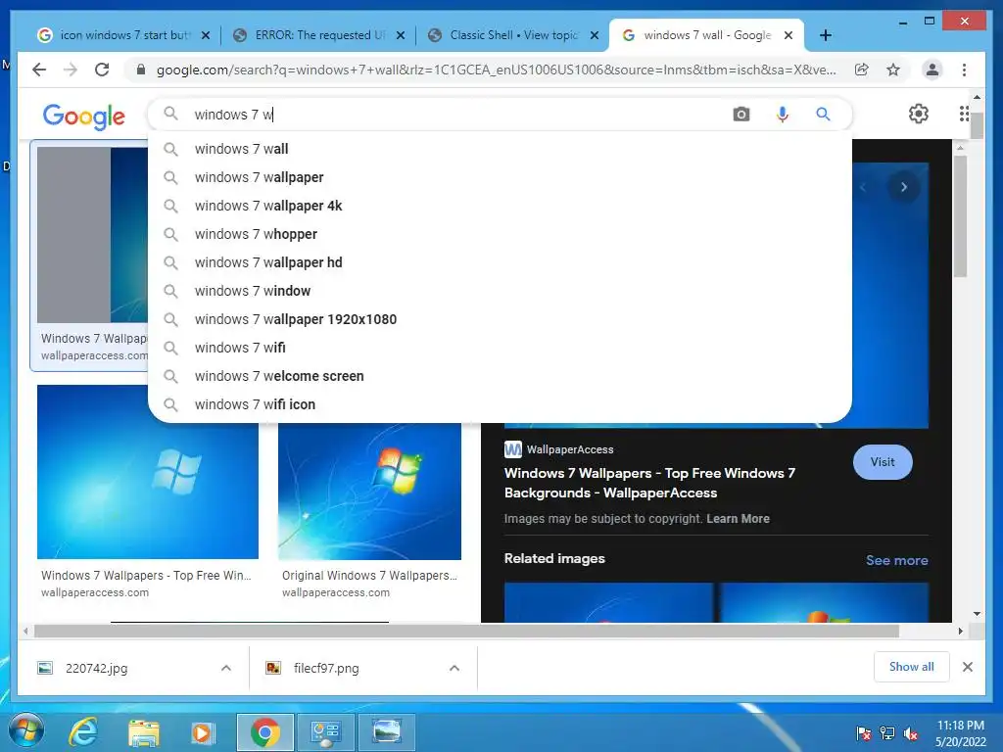Select the 'windows 7 wall - Google' tab
1003x752 pixels.
(x=706, y=35)
